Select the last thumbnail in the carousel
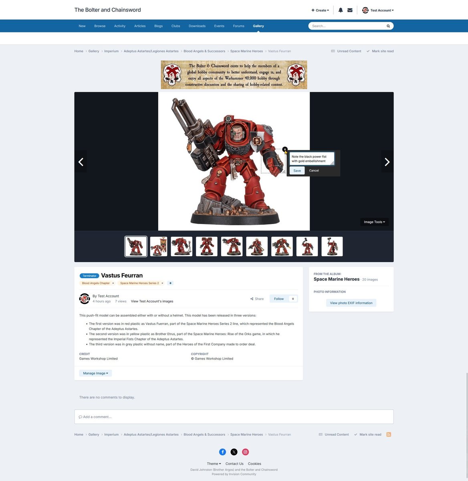 (332, 246)
